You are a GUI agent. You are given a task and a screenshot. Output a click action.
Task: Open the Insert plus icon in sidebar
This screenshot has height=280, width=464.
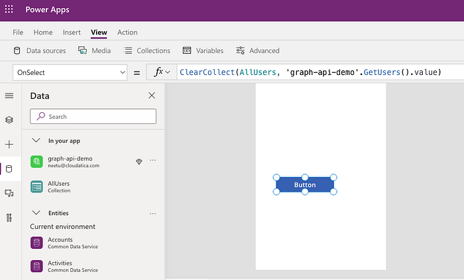coord(9,144)
